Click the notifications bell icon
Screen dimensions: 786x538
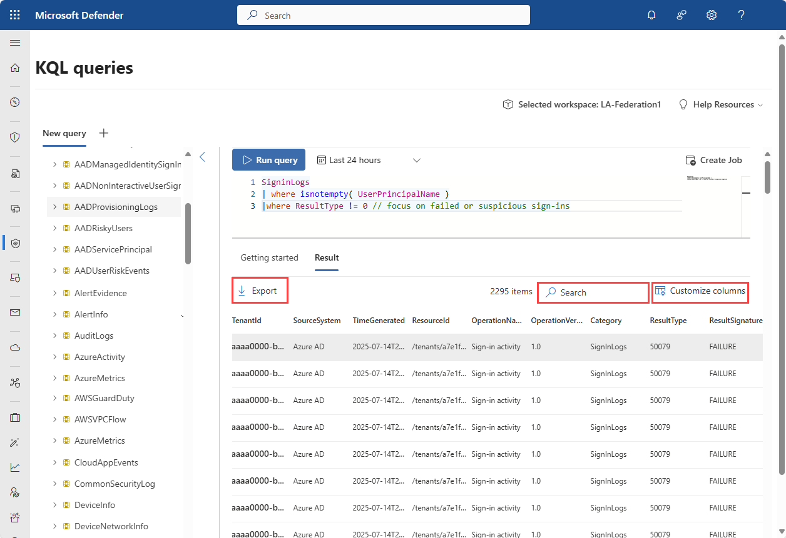(x=651, y=15)
